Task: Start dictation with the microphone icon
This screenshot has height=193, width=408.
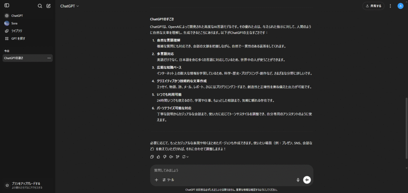Action: click(298, 180)
